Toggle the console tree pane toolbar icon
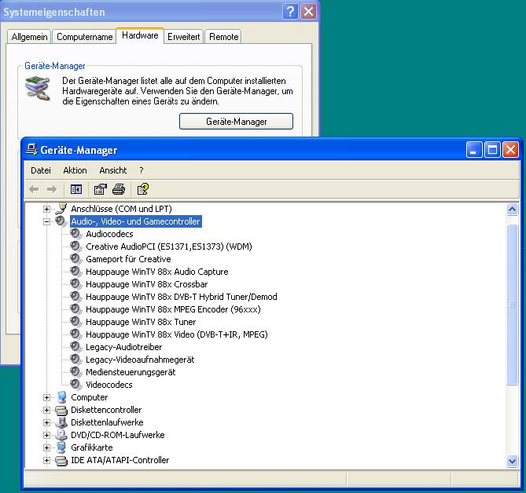 pos(76,189)
